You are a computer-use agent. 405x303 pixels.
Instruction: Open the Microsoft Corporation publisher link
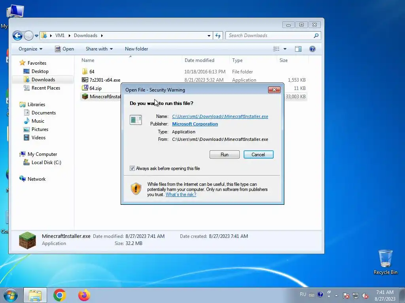pos(195,124)
